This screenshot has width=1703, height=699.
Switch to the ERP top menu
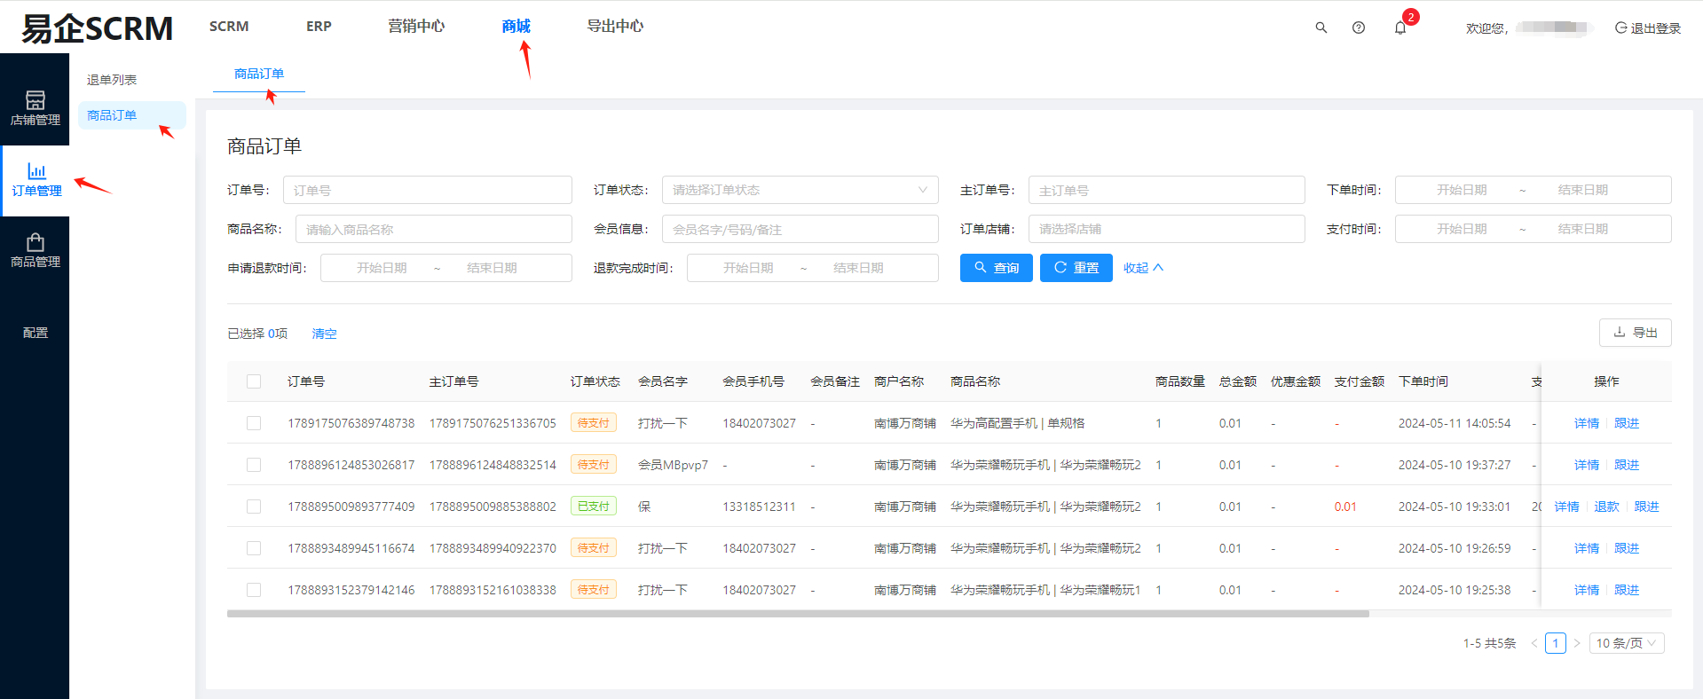click(319, 27)
